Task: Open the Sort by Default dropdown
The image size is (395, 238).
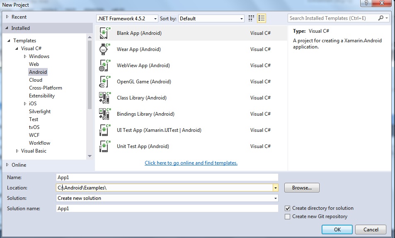Action: click(211, 19)
